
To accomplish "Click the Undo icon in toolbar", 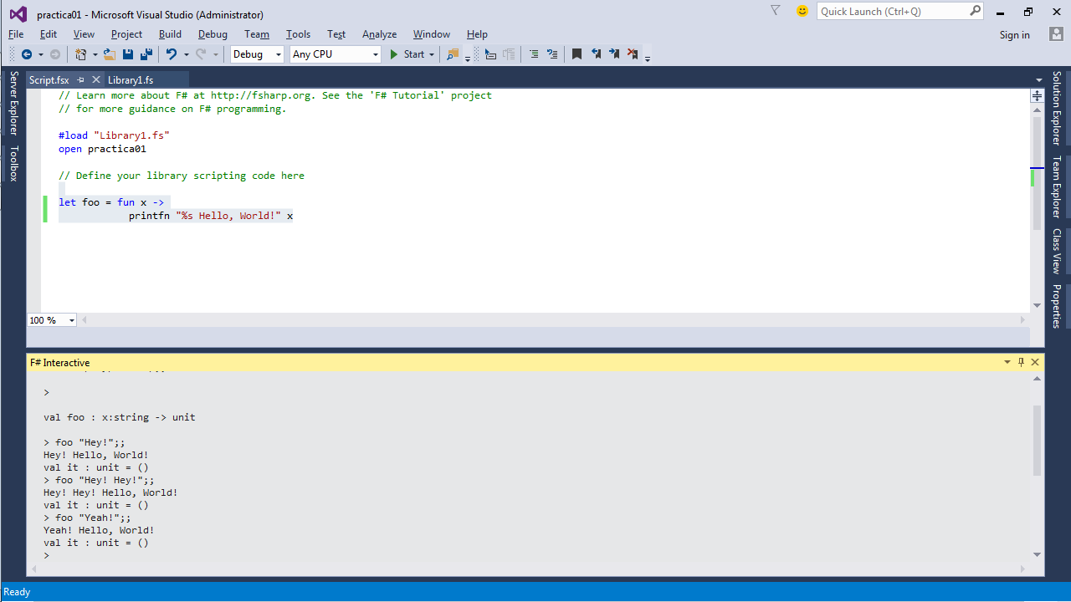I will 172,54.
